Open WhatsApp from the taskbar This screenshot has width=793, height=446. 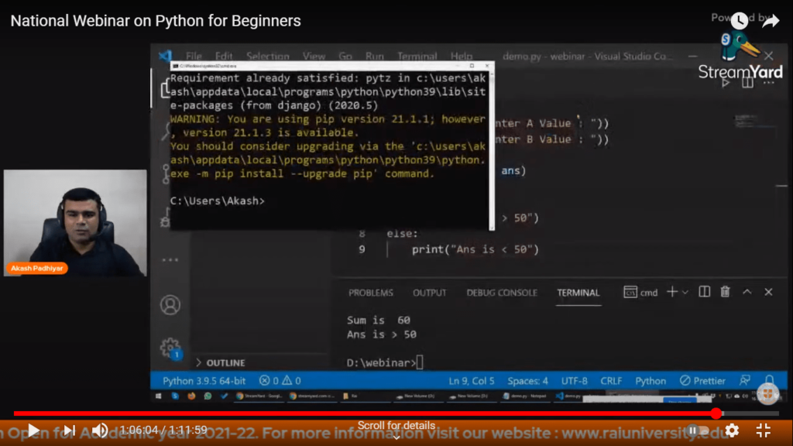208,396
